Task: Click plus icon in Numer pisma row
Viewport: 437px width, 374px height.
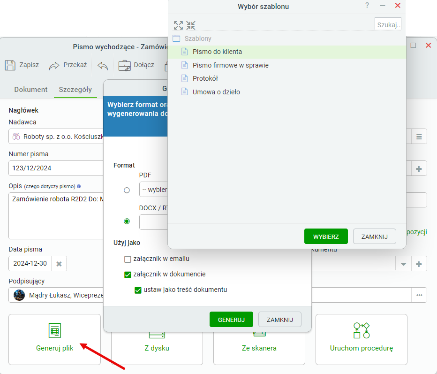Action: pyautogui.click(x=419, y=169)
